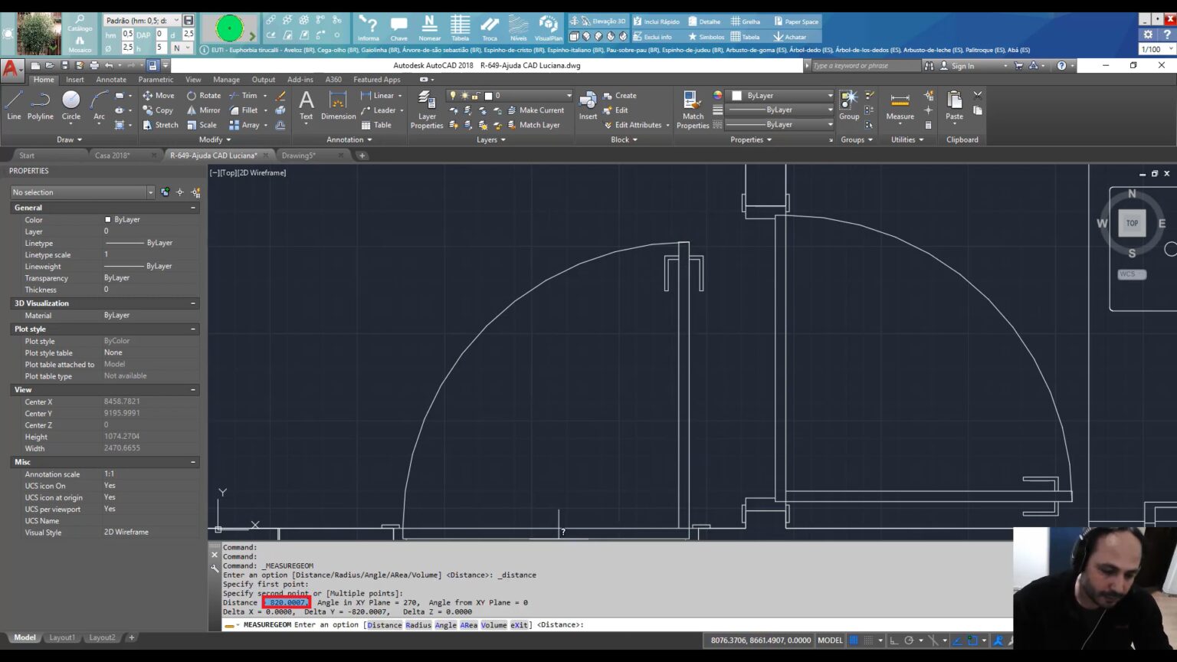Select the Move tool in Modify panel

click(x=158, y=95)
